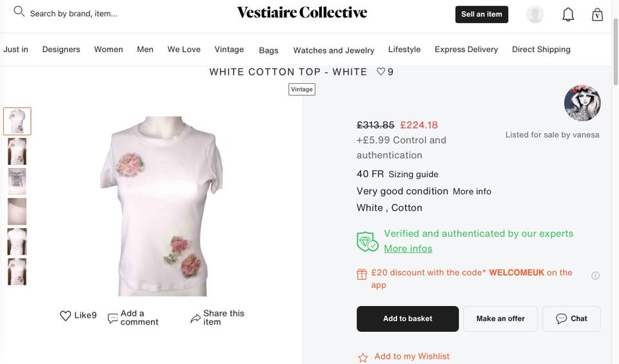Click Share this item
The height and width of the screenshot is (364, 619).
(217, 318)
